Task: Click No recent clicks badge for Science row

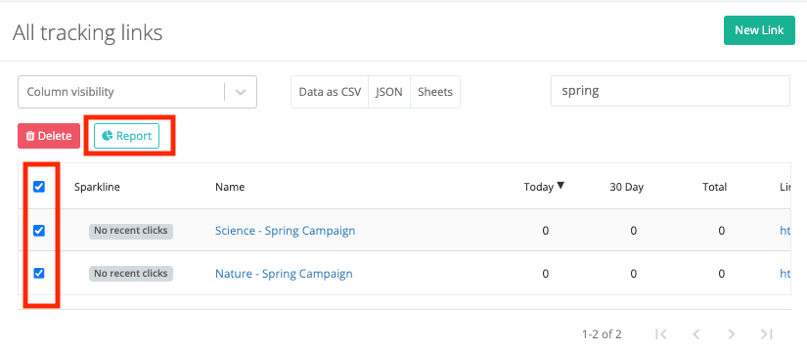Action: [131, 231]
